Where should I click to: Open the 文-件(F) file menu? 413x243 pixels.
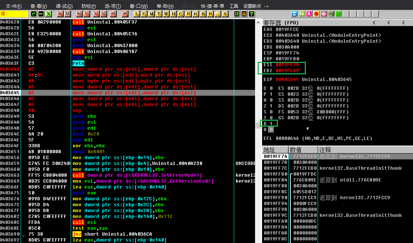tap(14, 6)
